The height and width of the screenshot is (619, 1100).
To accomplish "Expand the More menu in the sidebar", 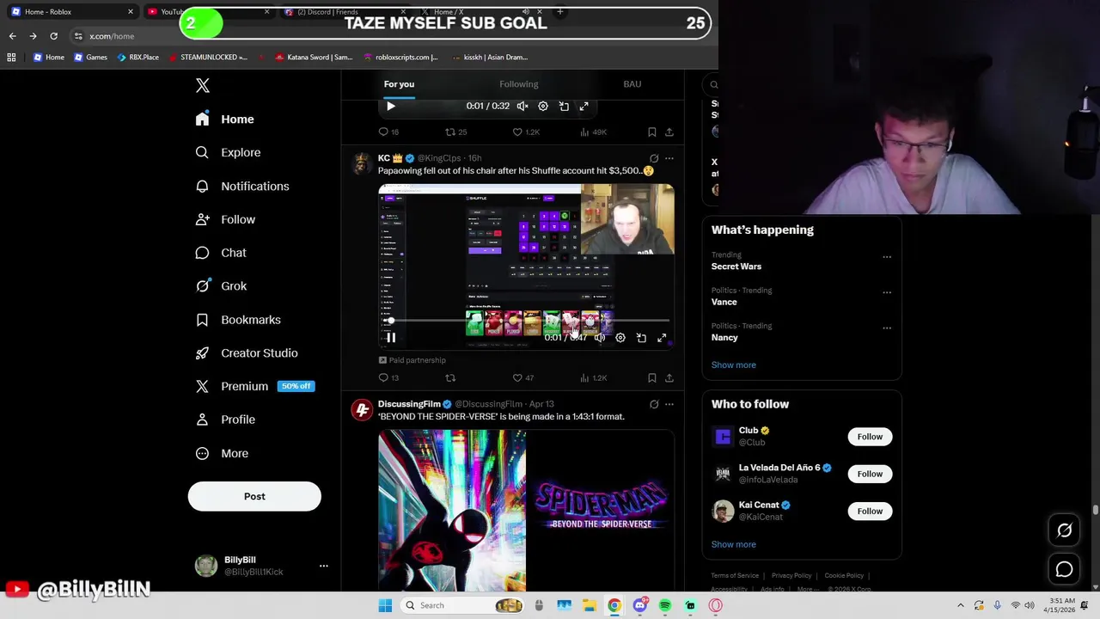I will [223, 453].
